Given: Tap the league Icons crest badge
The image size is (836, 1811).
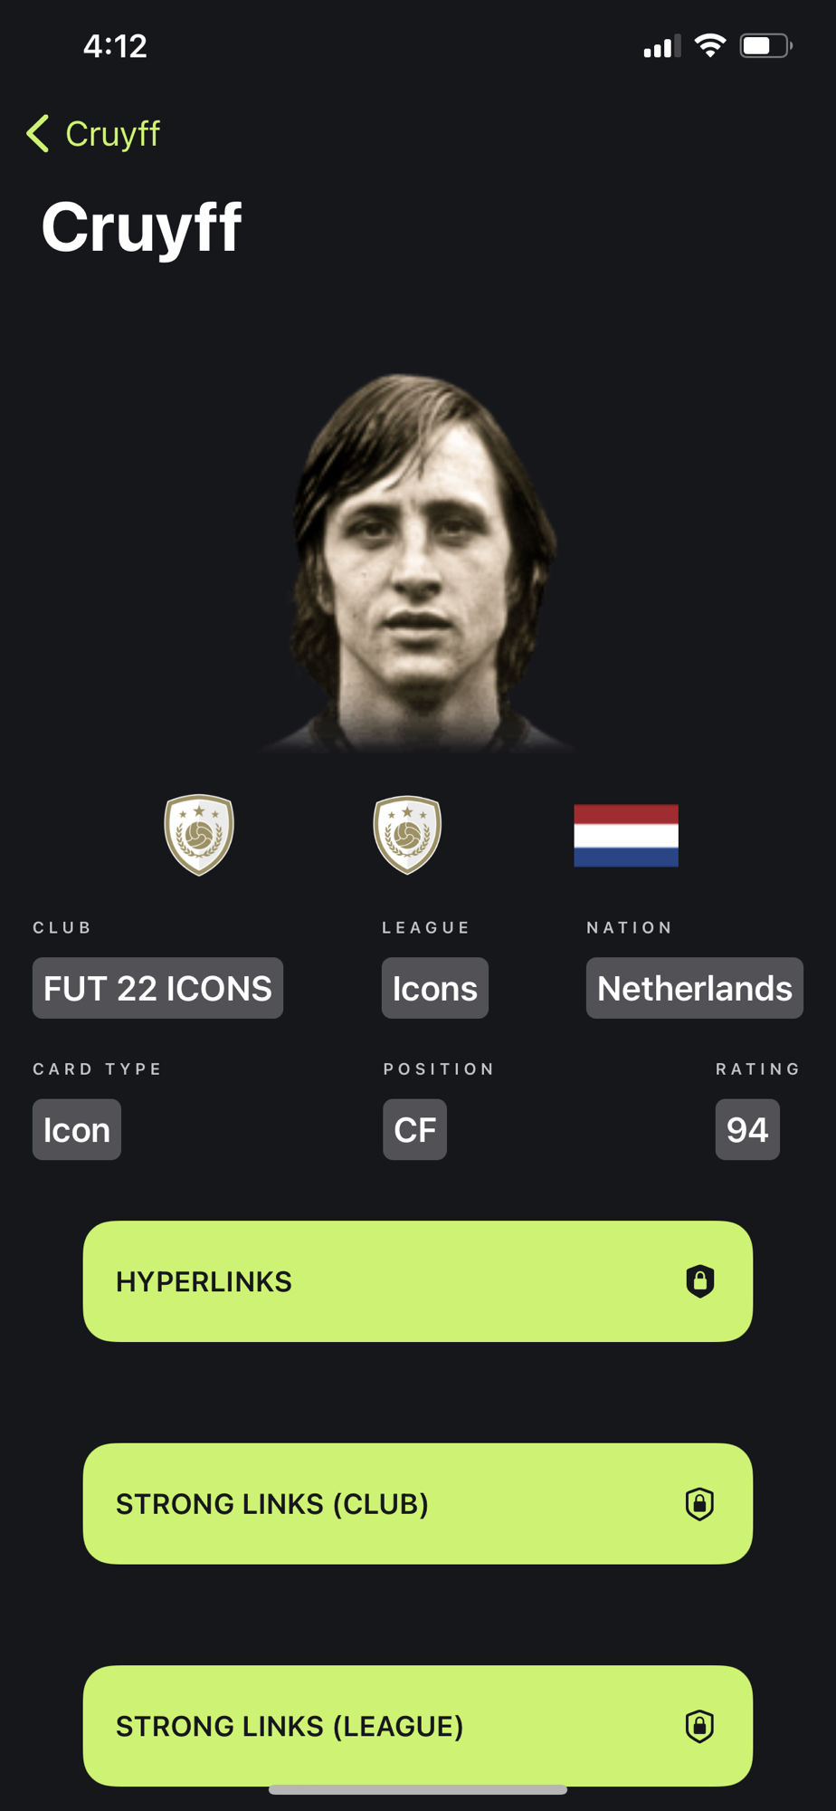Looking at the screenshot, I should (407, 835).
